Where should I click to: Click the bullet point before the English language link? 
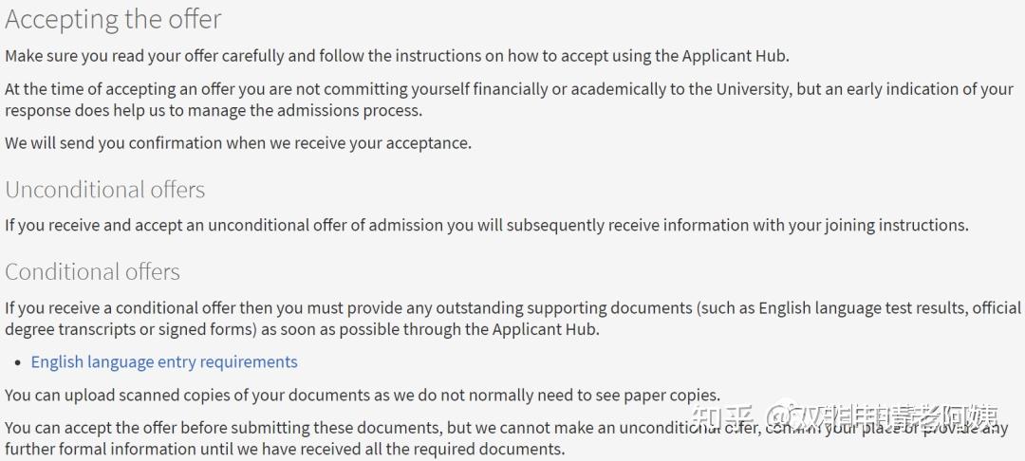point(18,362)
